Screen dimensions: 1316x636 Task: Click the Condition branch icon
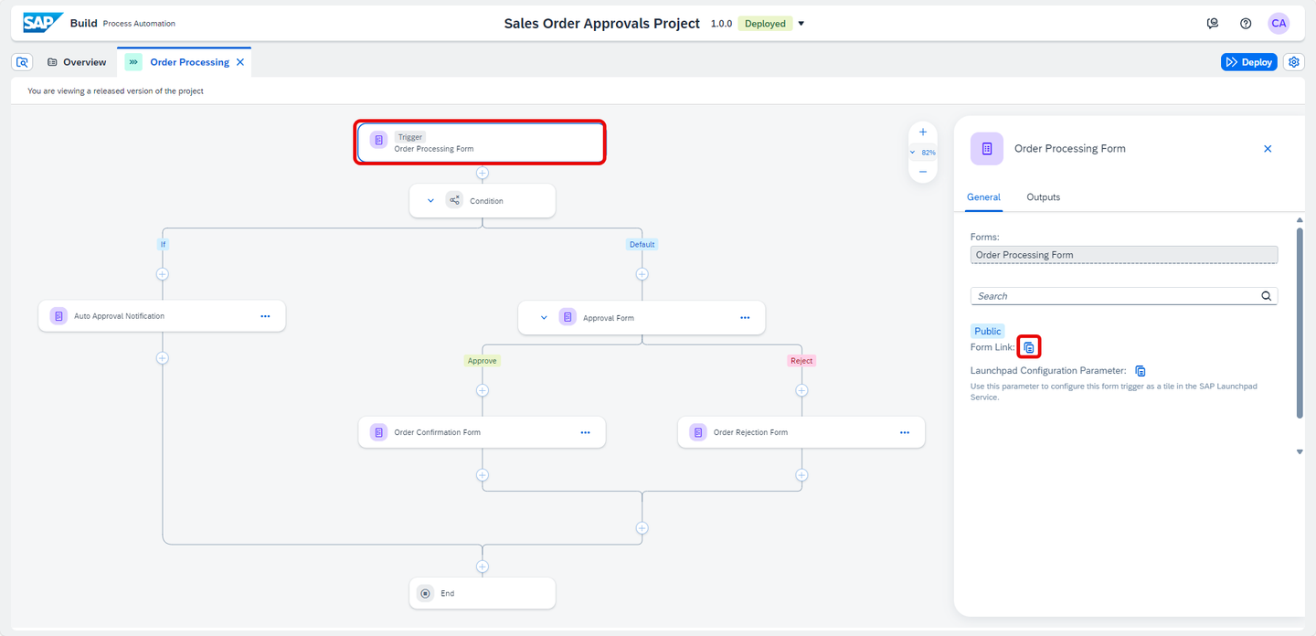point(454,200)
